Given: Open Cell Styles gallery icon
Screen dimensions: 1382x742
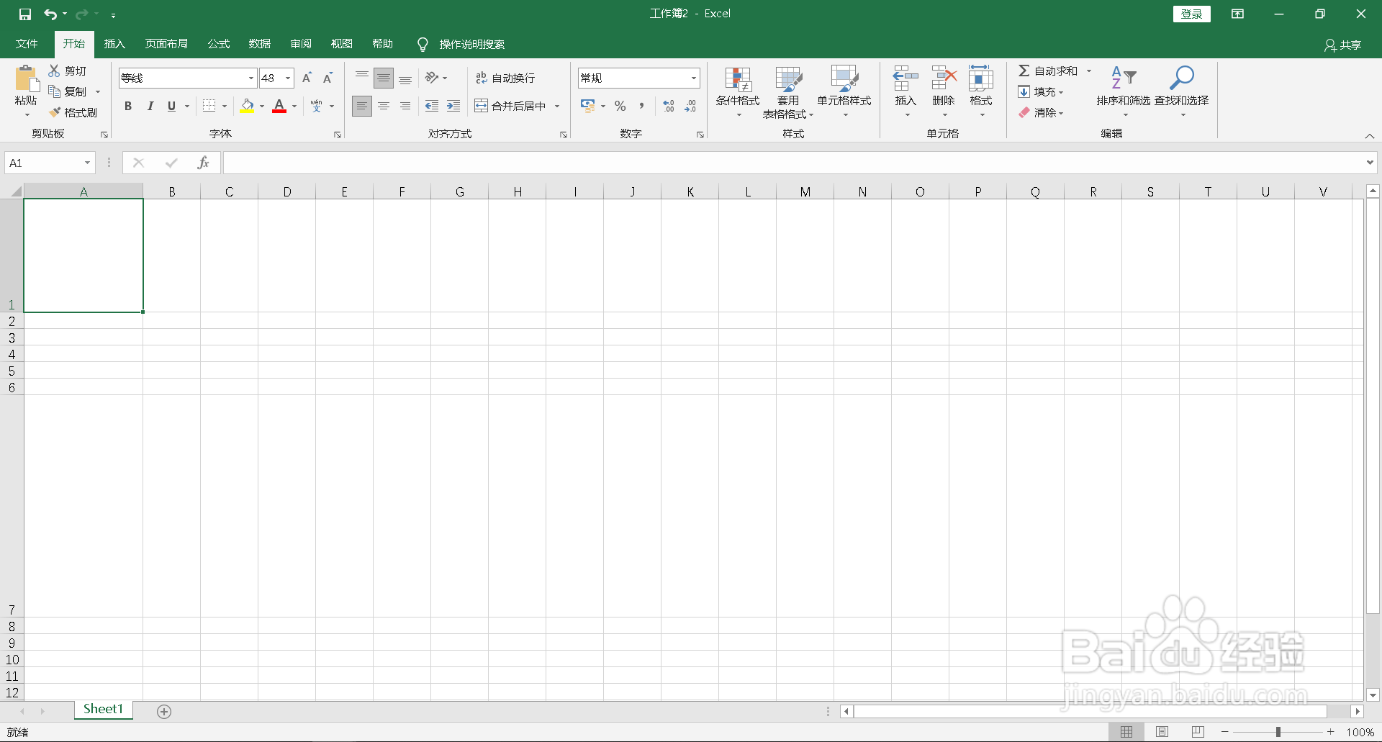Looking at the screenshot, I should click(x=844, y=79).
